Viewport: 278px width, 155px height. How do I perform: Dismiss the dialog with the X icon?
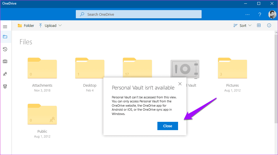click(x=180, y=84)
